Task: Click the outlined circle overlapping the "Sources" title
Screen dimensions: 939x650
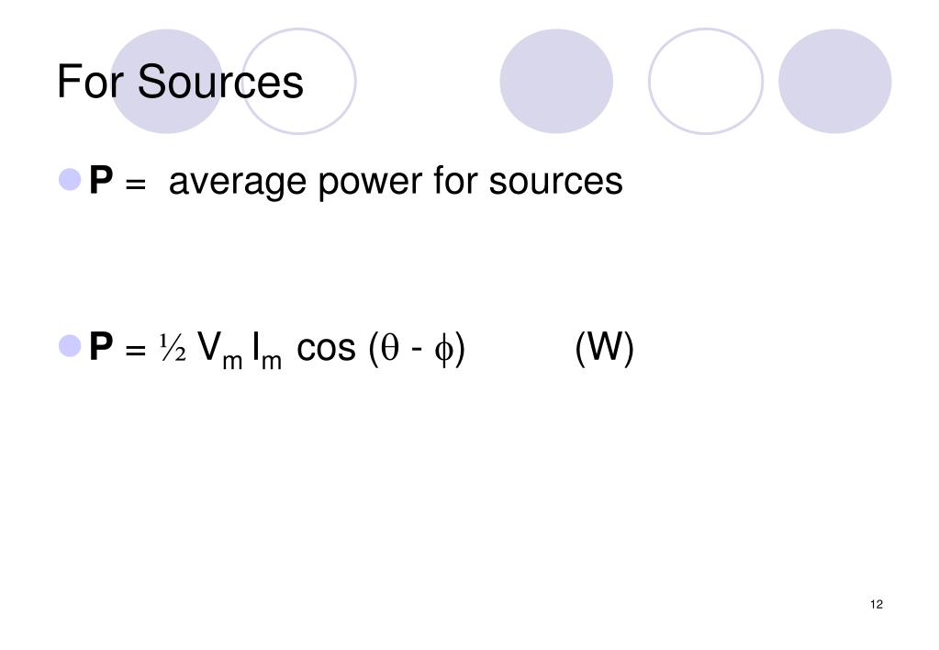Action: pos(298,81)
